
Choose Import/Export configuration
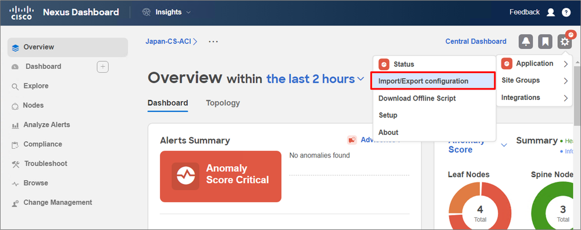[433, 81]
